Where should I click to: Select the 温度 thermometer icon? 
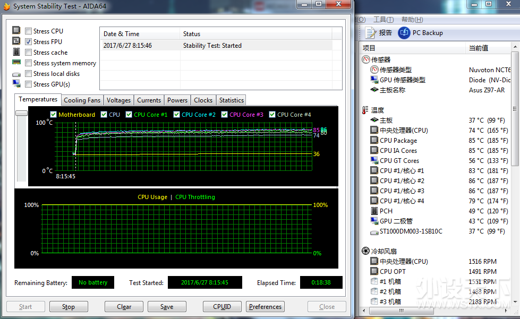[x=365, y=110]
